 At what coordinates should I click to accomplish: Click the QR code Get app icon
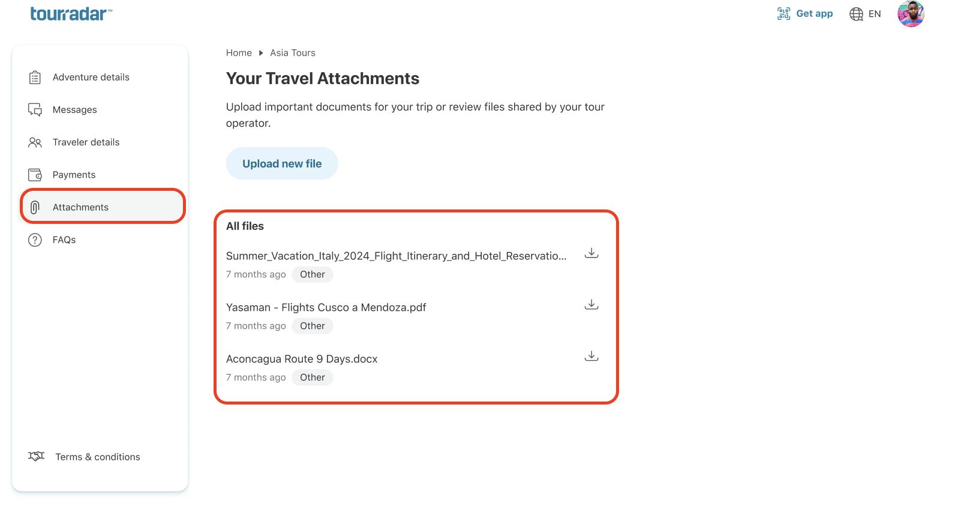pos(783,14)
